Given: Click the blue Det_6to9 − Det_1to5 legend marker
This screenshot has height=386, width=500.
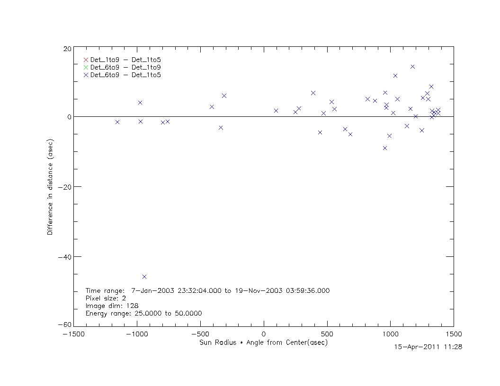Looking at the screenshot, I should coord(86,75).
